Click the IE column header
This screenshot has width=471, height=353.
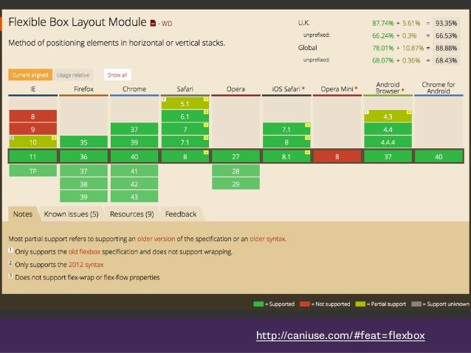click(32, 89)
